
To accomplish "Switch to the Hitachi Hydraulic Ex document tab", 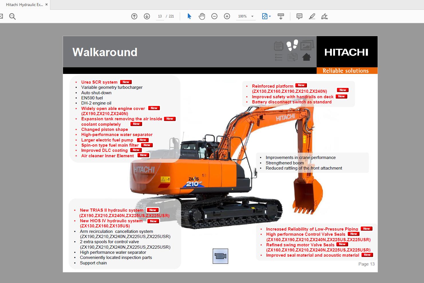I will 24,4.
